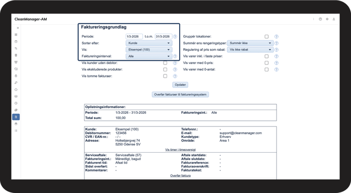Open the dashboard grid icon in sidebar
Image resolution: width=351 pixels, height=193 pixels.
[16, 35]
